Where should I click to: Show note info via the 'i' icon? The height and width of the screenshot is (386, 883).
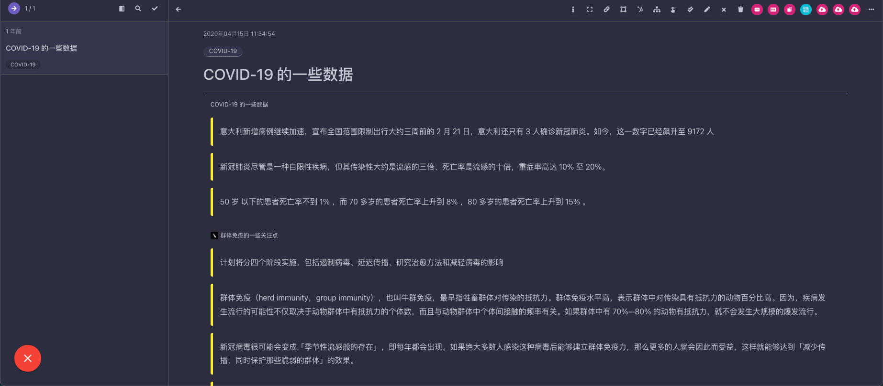(x=573, y=9)
